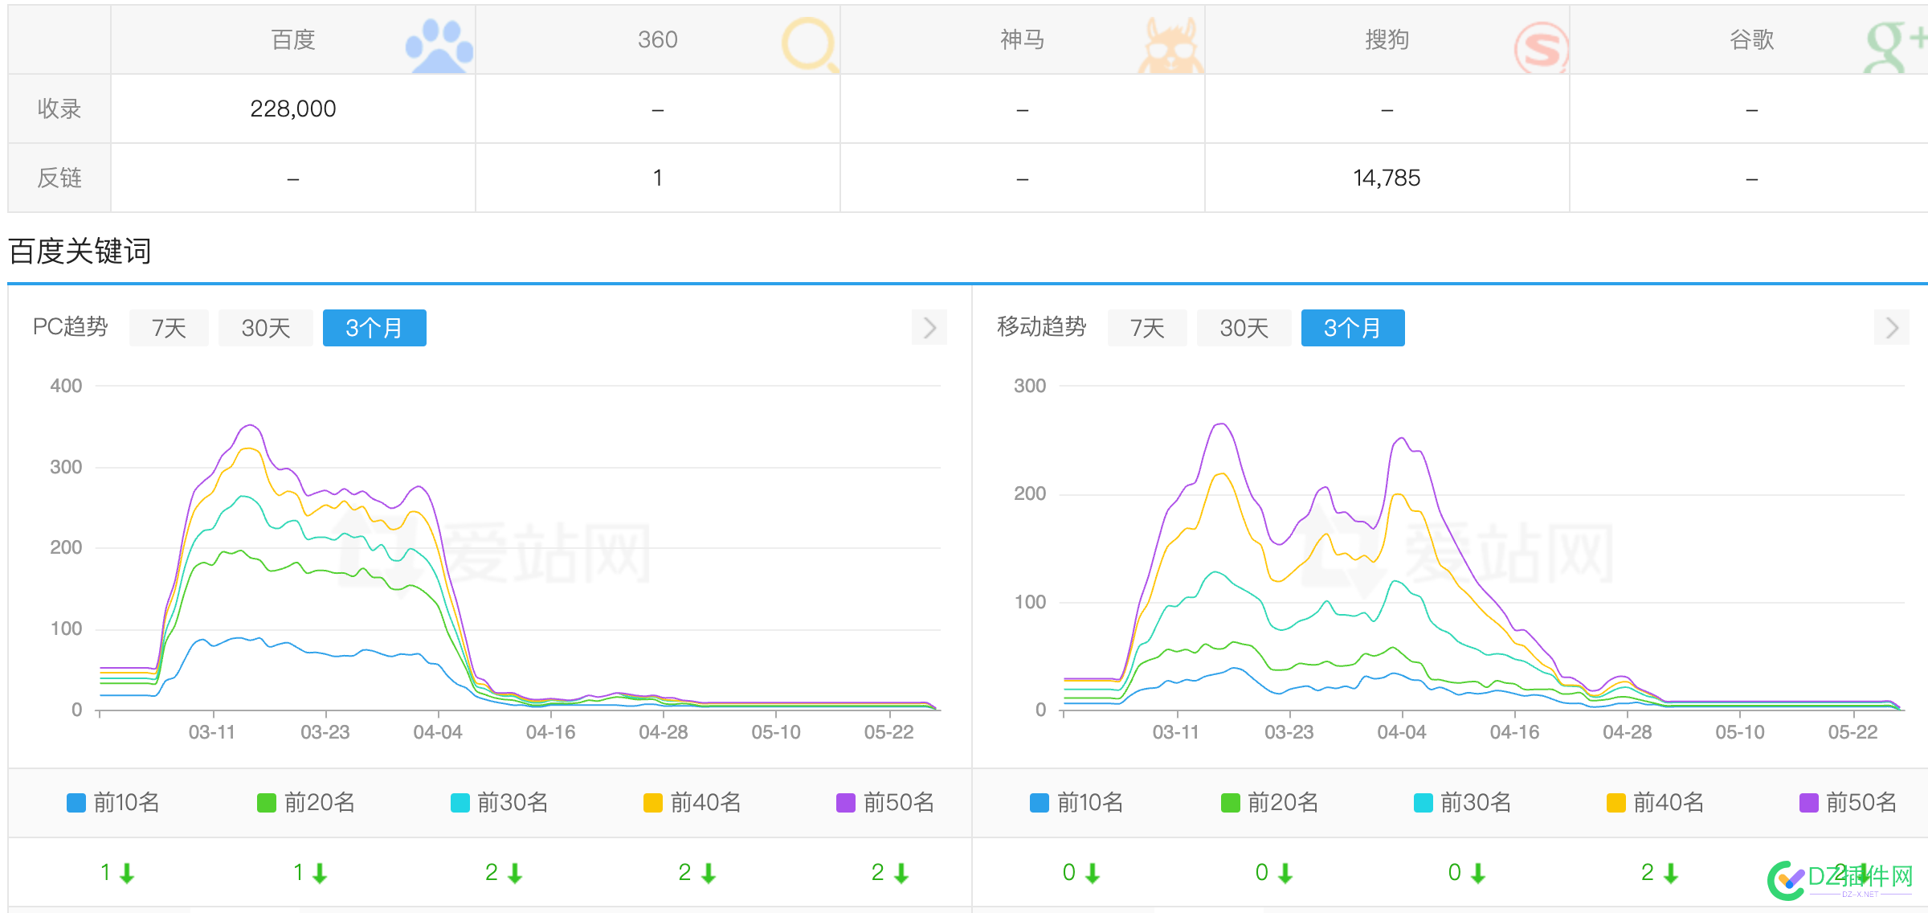The height and width of the screenshot is (913, 1928).
Task: Click PC trend 前10名 change value 1
Action: pos(105,872)
